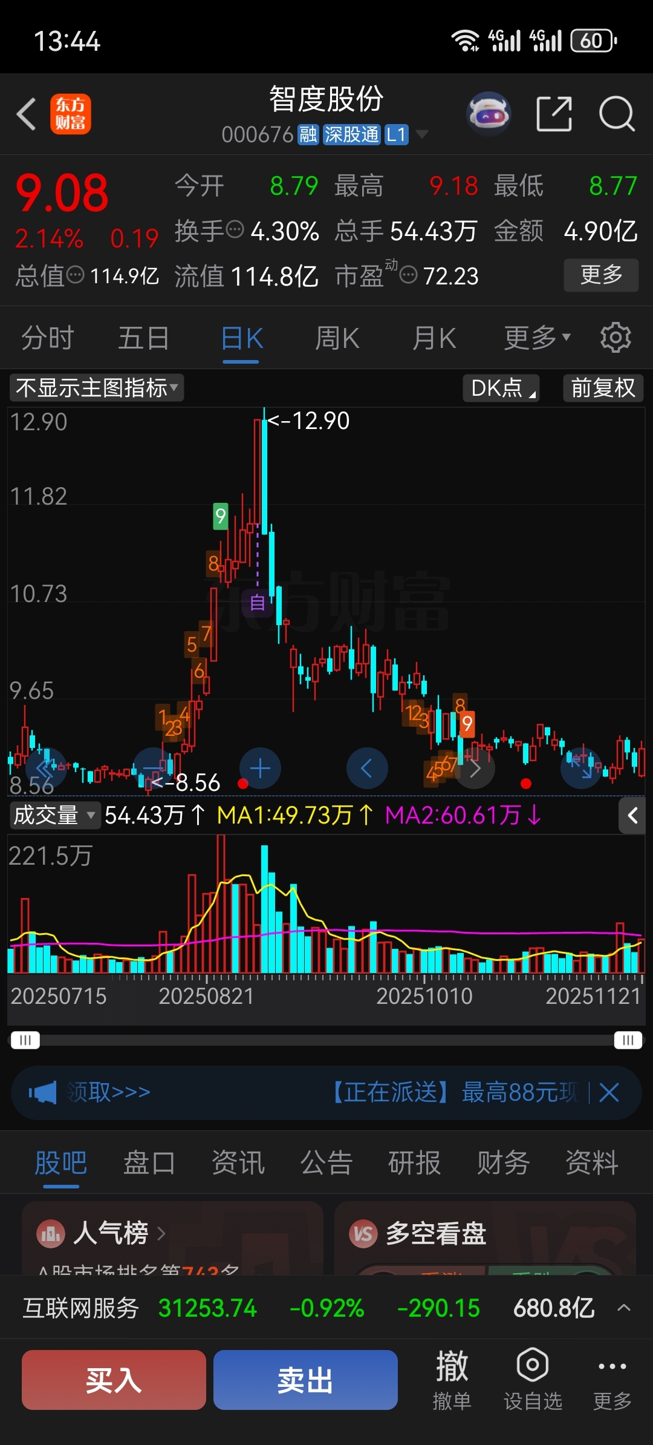Tap current price 9.08
This screenshot has width=653, height=1445.
62,194
